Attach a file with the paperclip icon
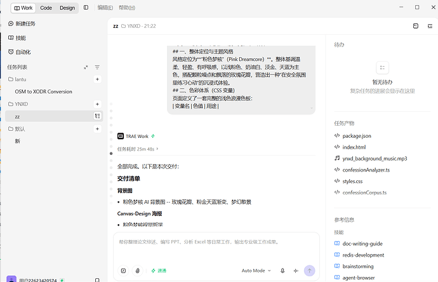 (138, 271)
